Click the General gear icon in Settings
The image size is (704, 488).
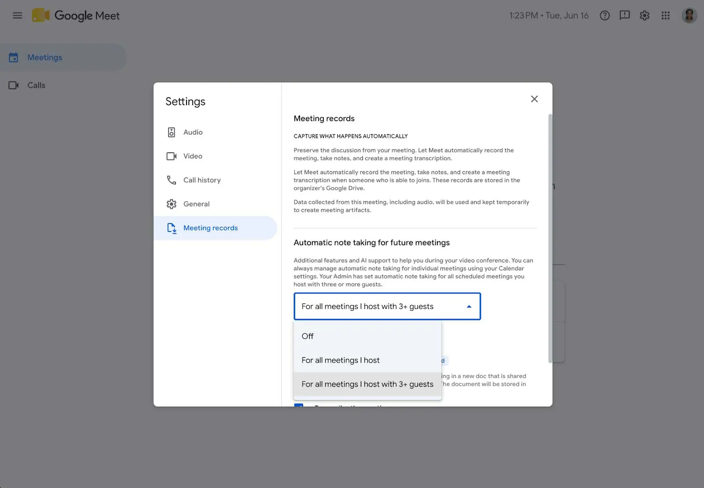(x=172, y=204)
